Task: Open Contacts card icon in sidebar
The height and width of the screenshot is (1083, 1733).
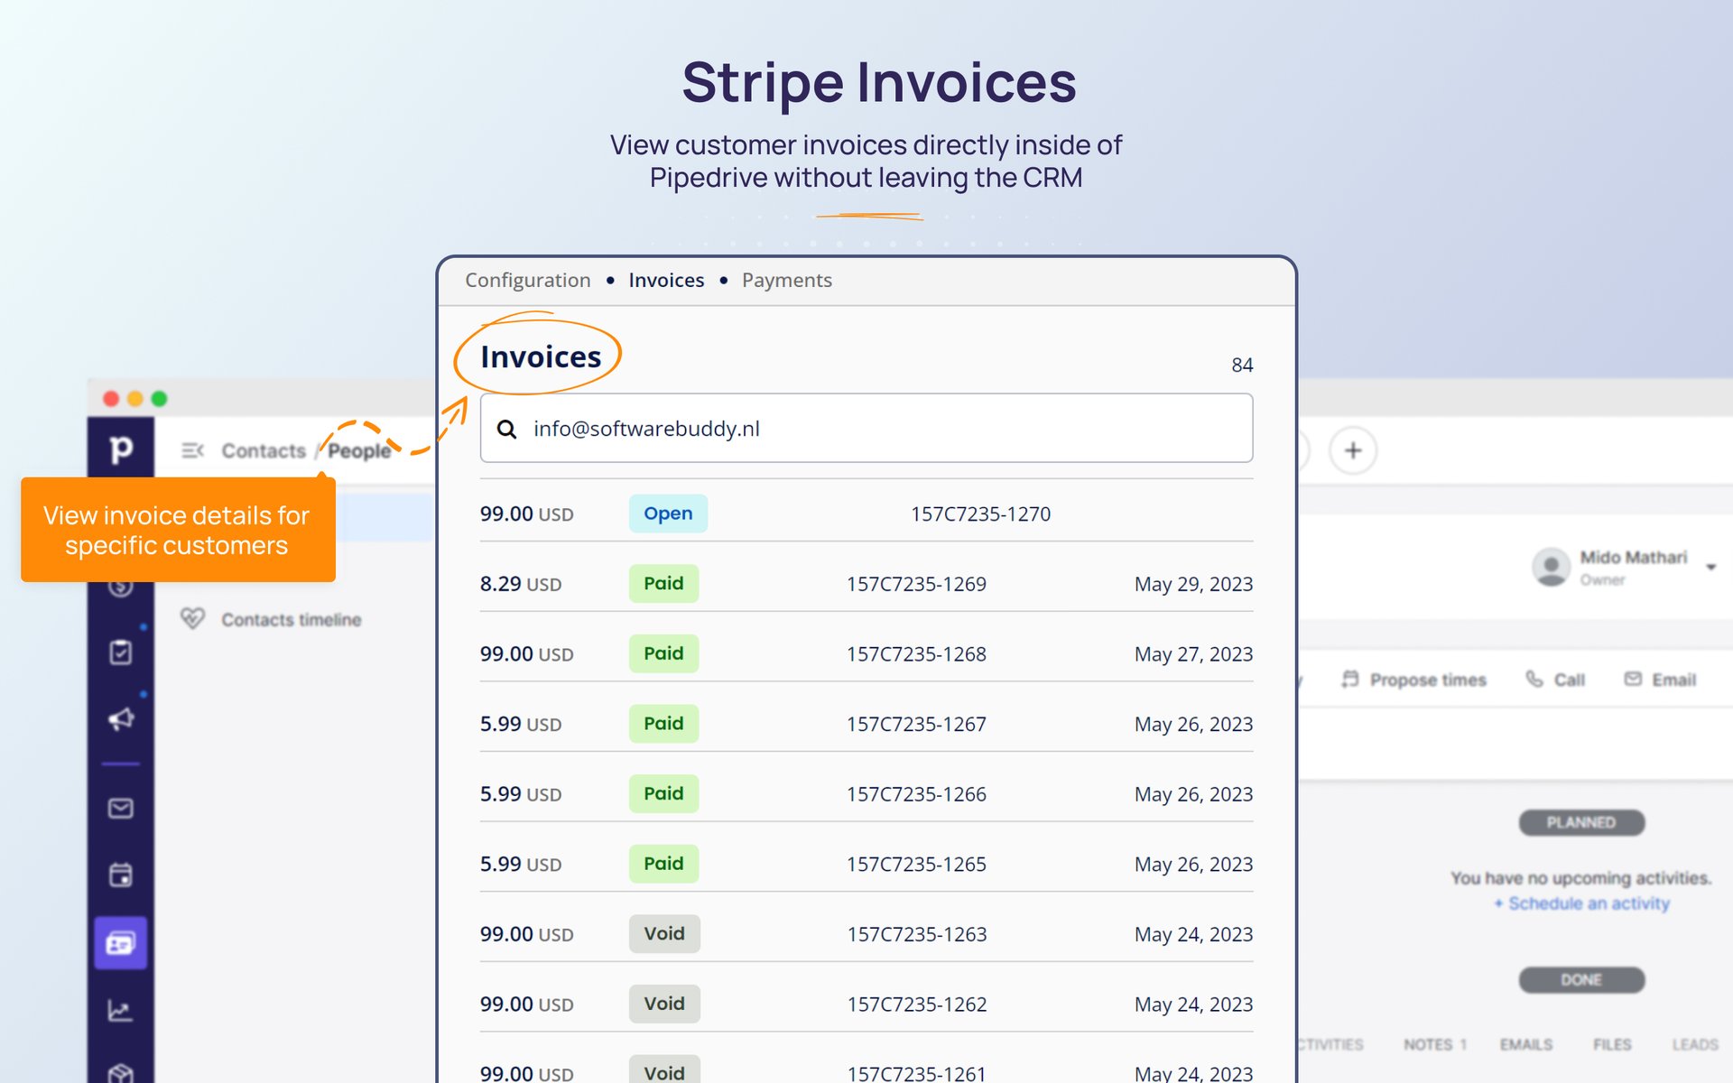Action: [x=120, y=944]
